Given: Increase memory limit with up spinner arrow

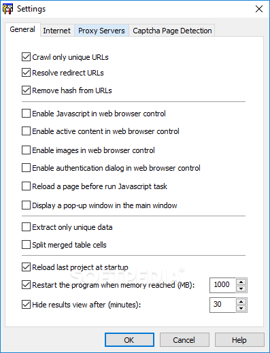Looking at the screenshot, I should (241, 282).
